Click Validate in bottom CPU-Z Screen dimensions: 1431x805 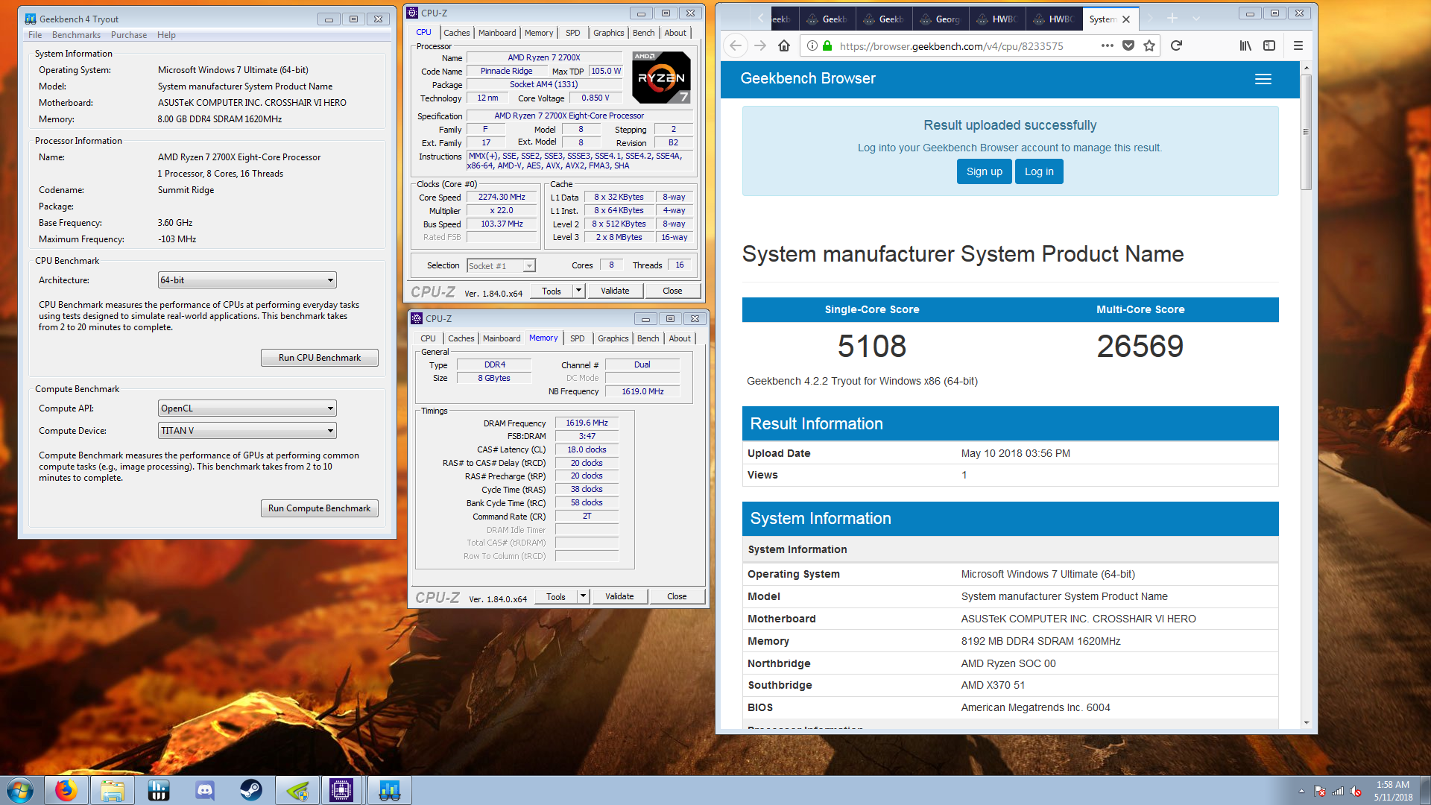[x=619, y=596]
